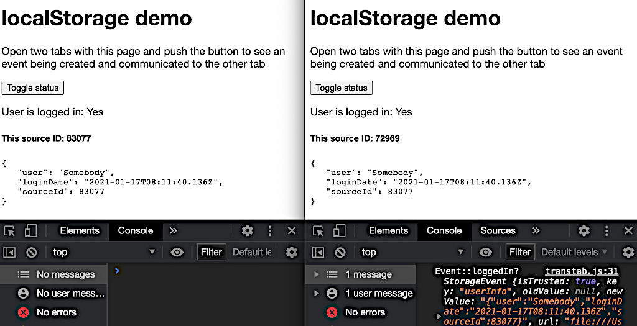
Task: Click list icon beside 1 message
Action: point(332,274)
